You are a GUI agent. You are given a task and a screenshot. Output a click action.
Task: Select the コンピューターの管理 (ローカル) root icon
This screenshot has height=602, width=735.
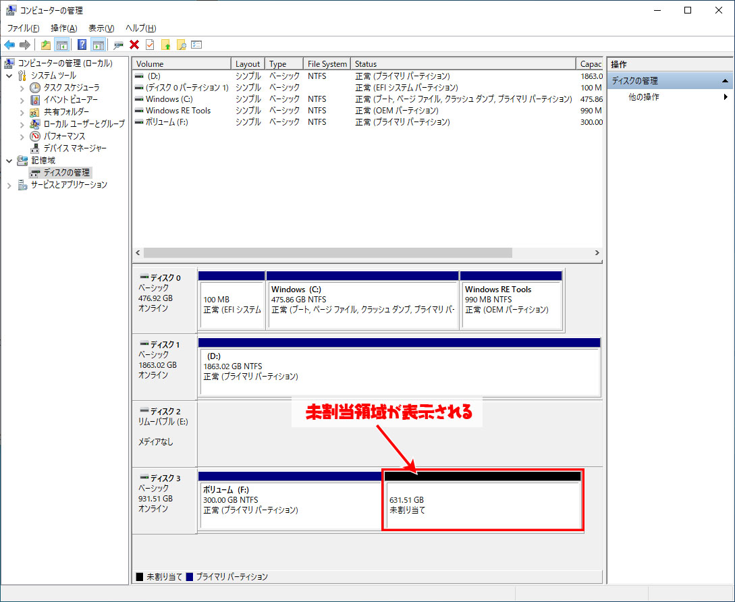tap(10, 63)
